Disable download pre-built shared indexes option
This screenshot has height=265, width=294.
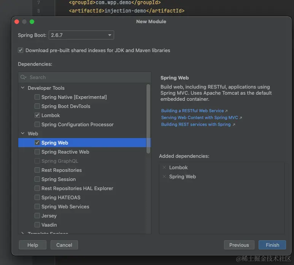[x=21, y=50]
